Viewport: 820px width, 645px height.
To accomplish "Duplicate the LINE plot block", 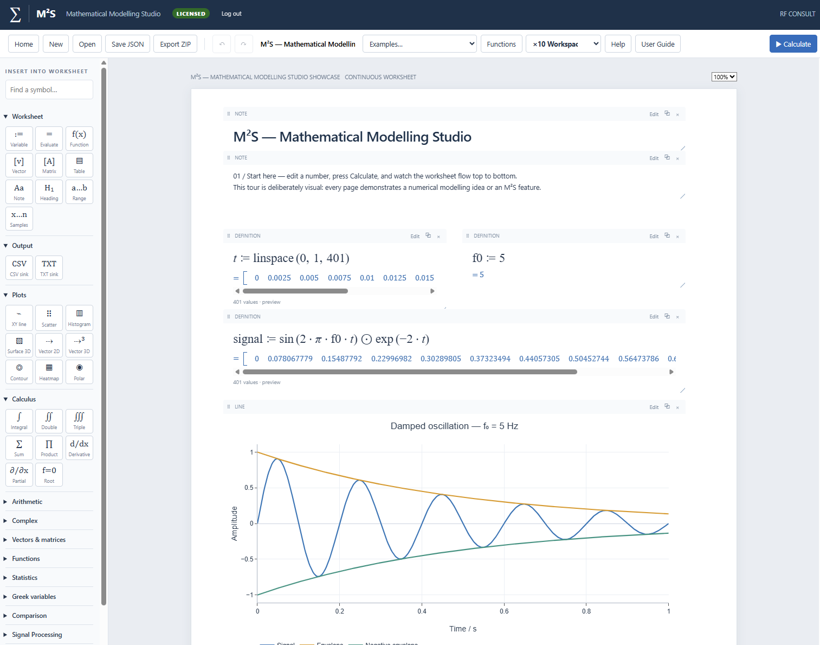I will (x=667, y=406).
